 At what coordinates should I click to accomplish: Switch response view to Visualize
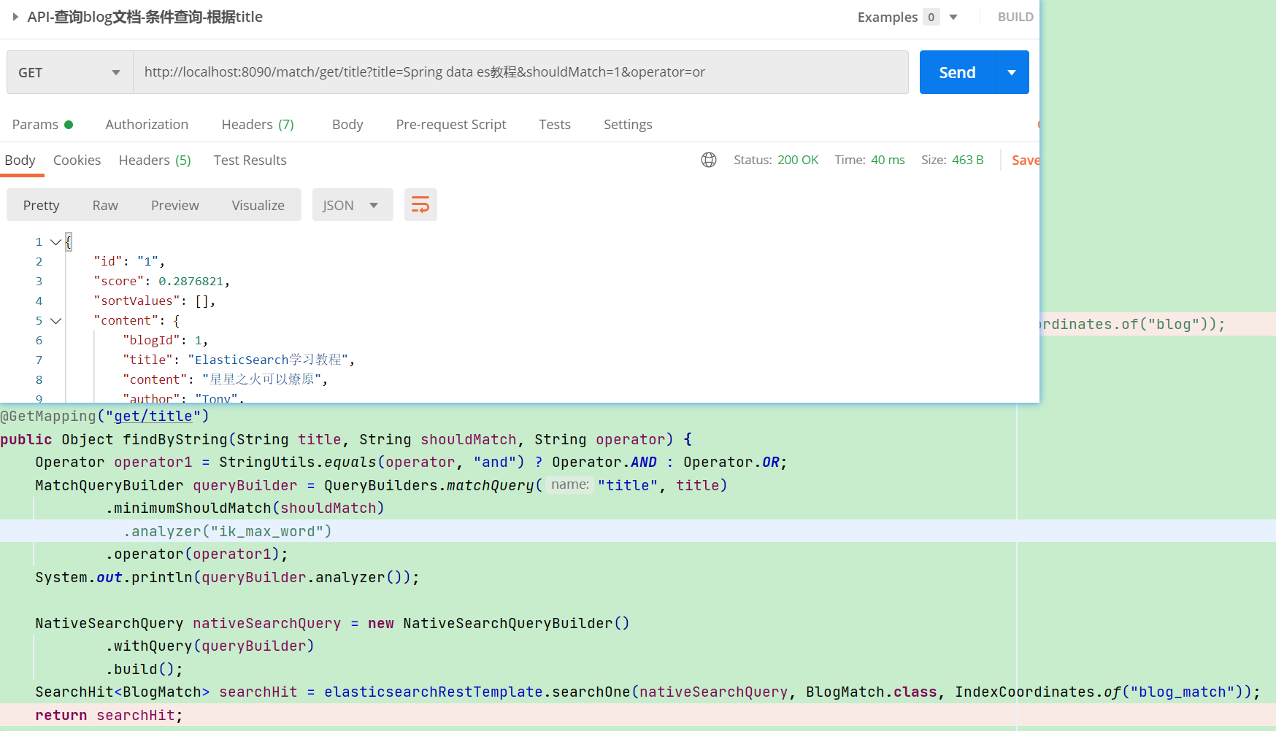tap(258, 205)
